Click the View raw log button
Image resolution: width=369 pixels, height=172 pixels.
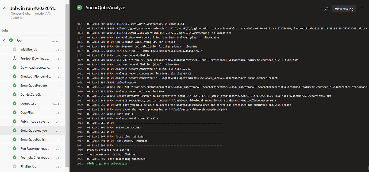coord(344,9)
